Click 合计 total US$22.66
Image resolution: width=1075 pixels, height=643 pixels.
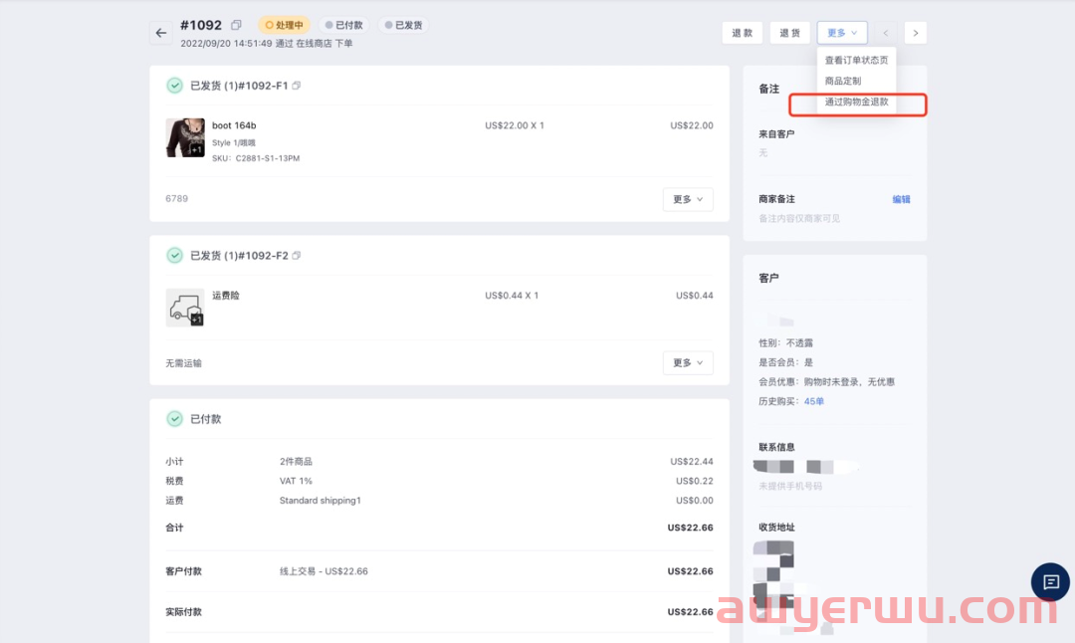[691, 528]
